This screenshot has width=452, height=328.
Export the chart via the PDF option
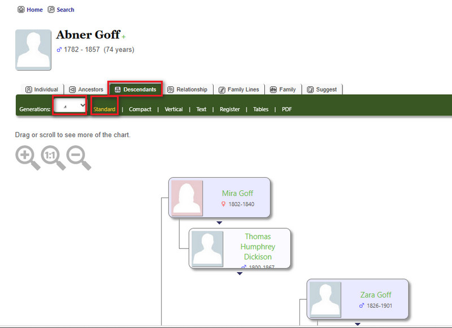287,110
